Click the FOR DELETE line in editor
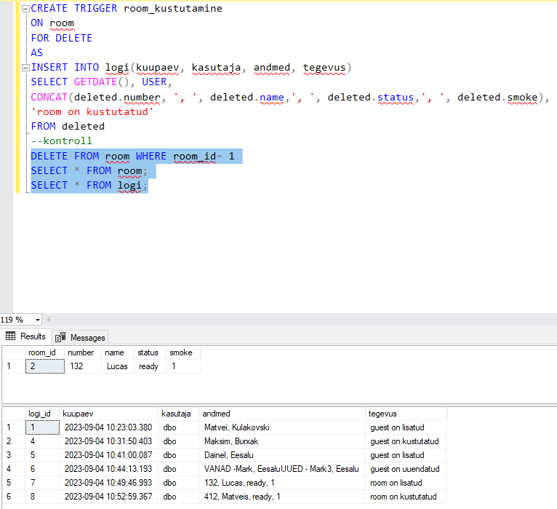 click(62, 38)
